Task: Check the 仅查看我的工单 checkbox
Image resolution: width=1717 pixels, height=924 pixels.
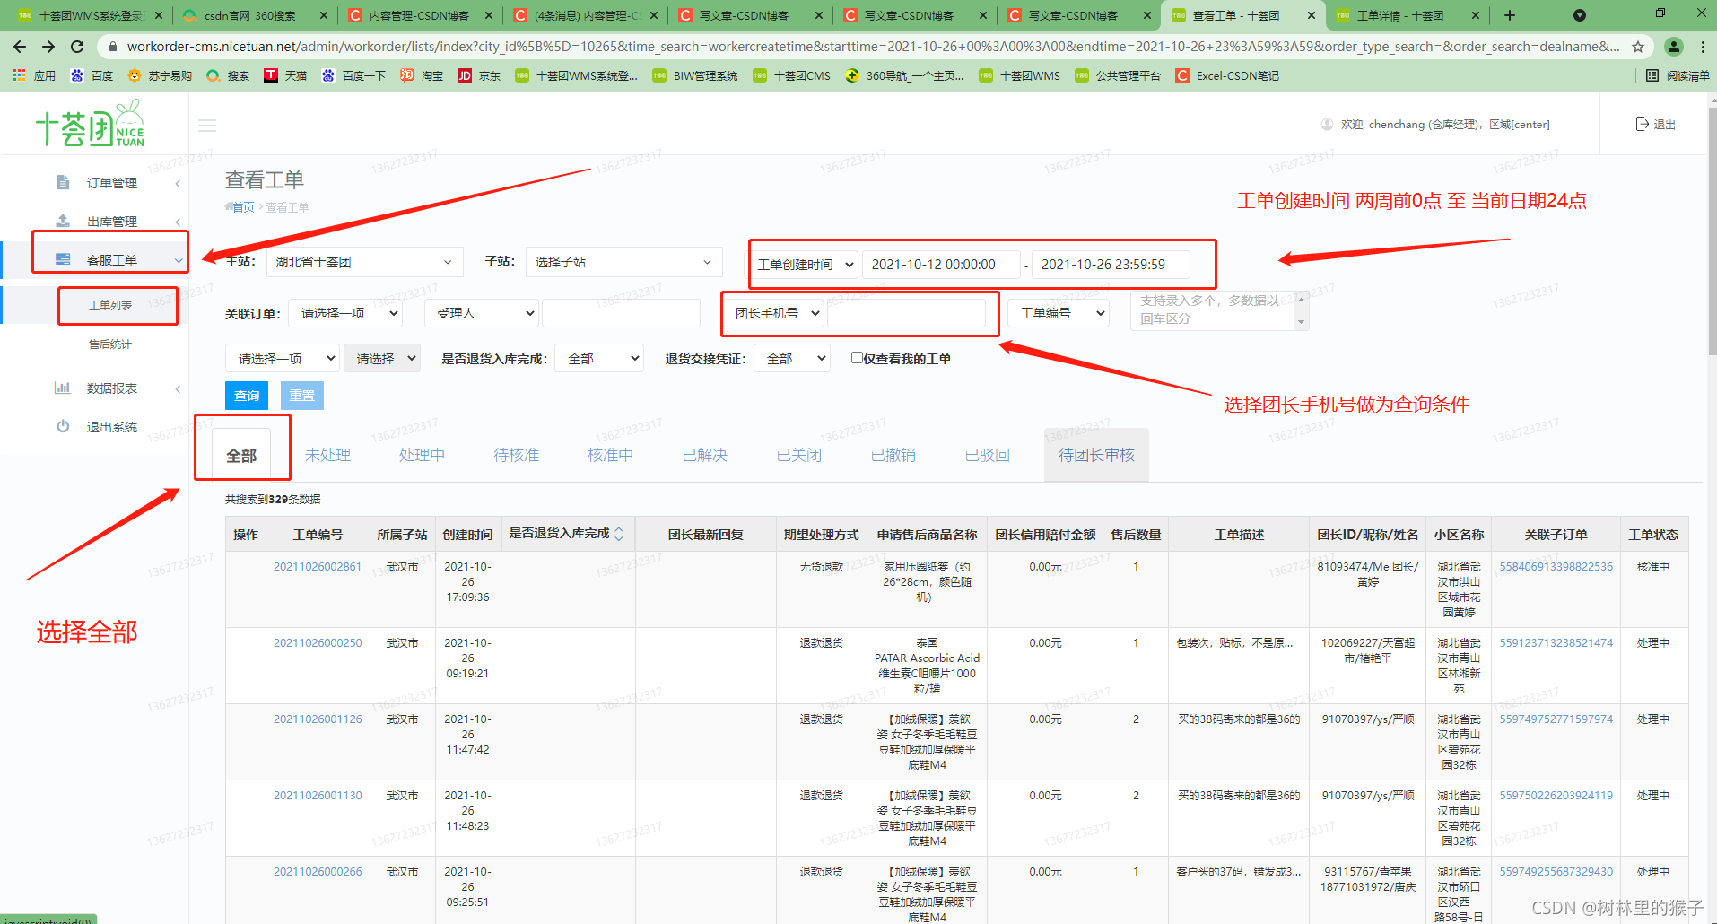Action: 857,358
